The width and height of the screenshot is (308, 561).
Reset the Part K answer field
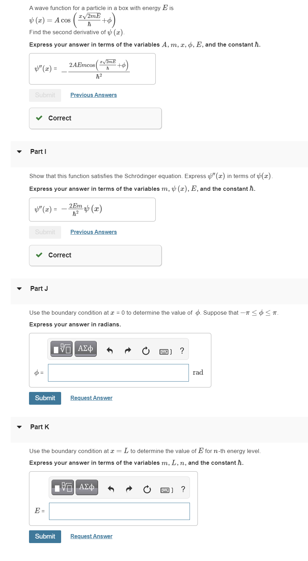(147, 489)
